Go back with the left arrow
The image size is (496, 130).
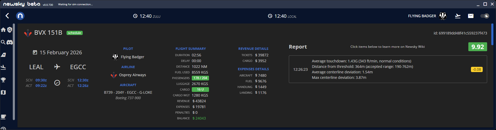(x=7, y=16)
